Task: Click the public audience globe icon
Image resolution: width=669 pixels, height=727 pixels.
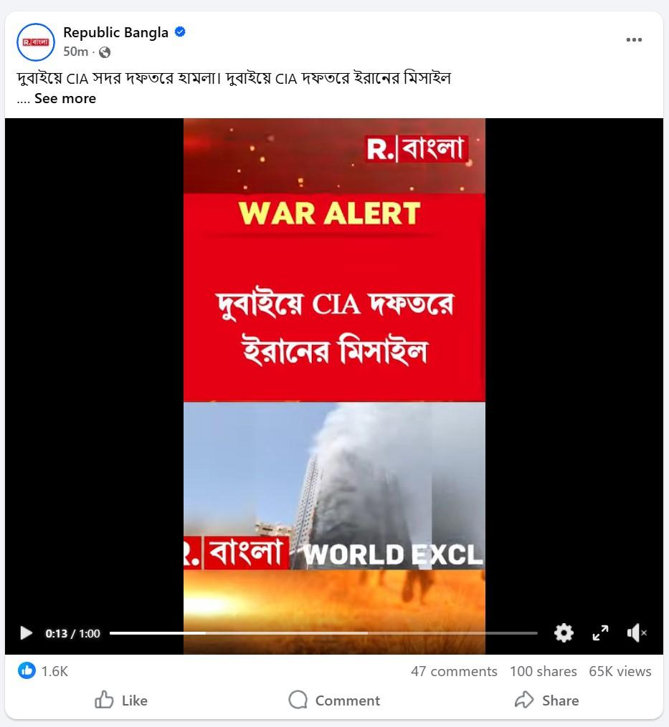Action: (105, 52)
